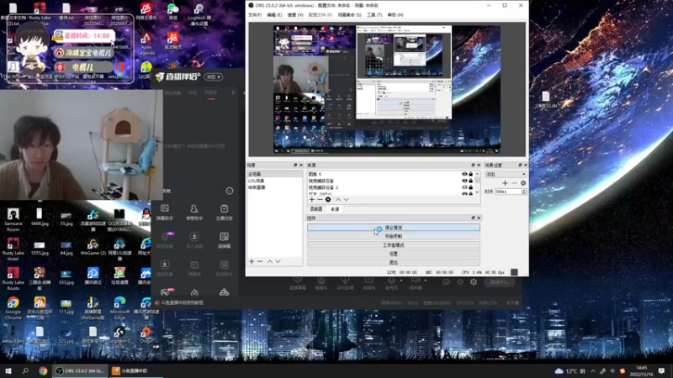Viewport: 673px width, 378px height.
Task: Open 编辑(E) menu in OBS
Action: 274,15
